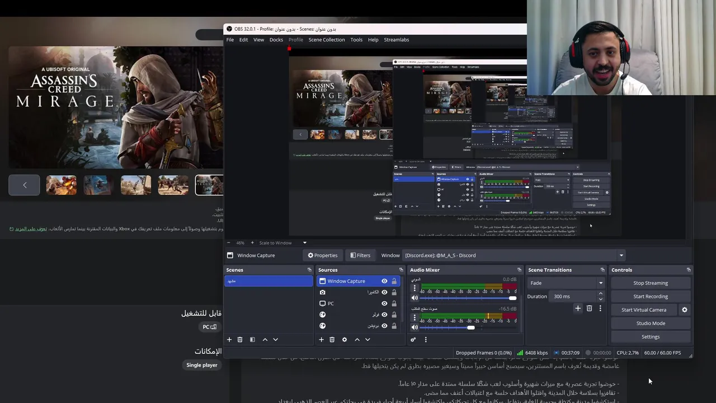Open scene filters icon in Scenes toolbar

pos(252,339)
